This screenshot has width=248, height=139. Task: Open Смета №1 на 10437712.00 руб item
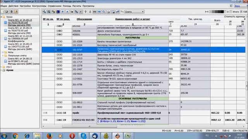click(20, 47)
